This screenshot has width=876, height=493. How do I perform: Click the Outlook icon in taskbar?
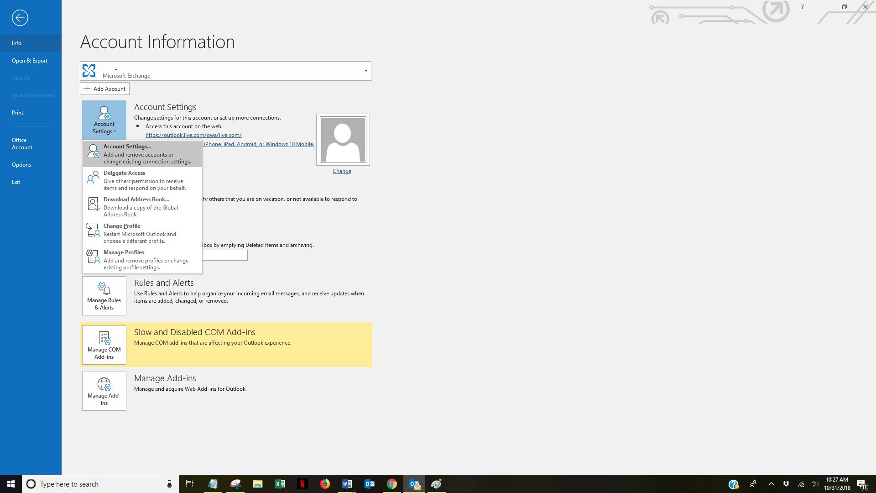tap(370, 483)
